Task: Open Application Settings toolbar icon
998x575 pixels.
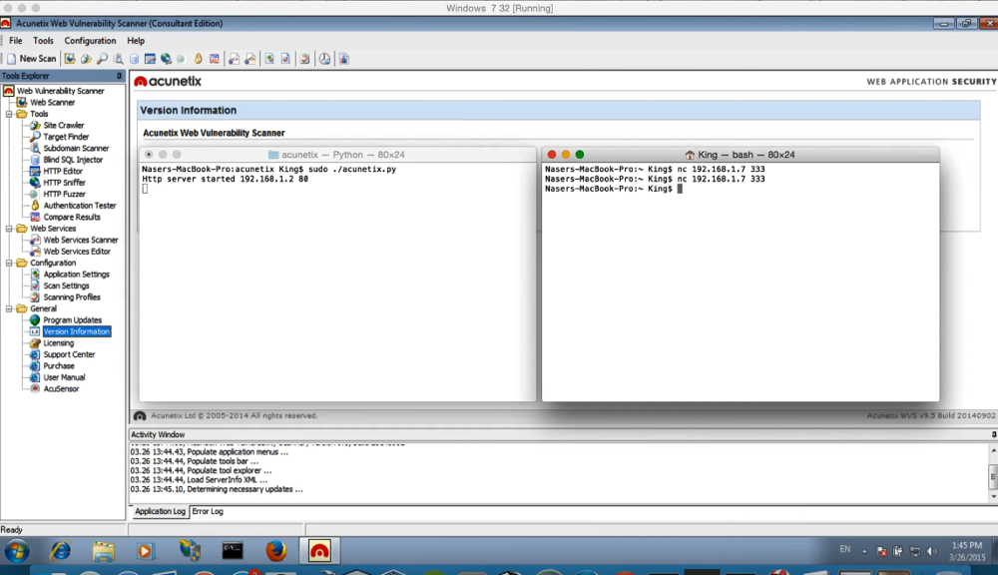Action: click(269, 59)
